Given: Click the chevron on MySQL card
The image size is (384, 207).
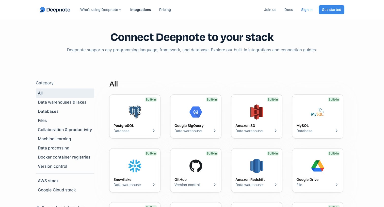Looking at the screenshot, I should coord(337,131).
